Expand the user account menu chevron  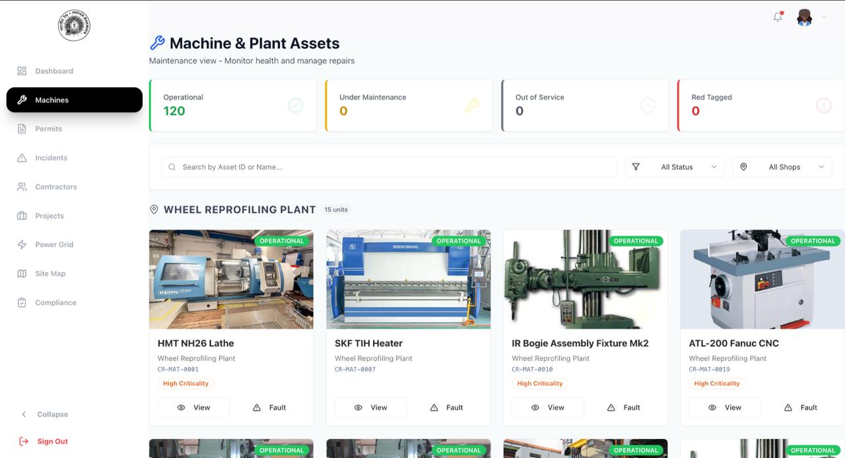(824, 18)
